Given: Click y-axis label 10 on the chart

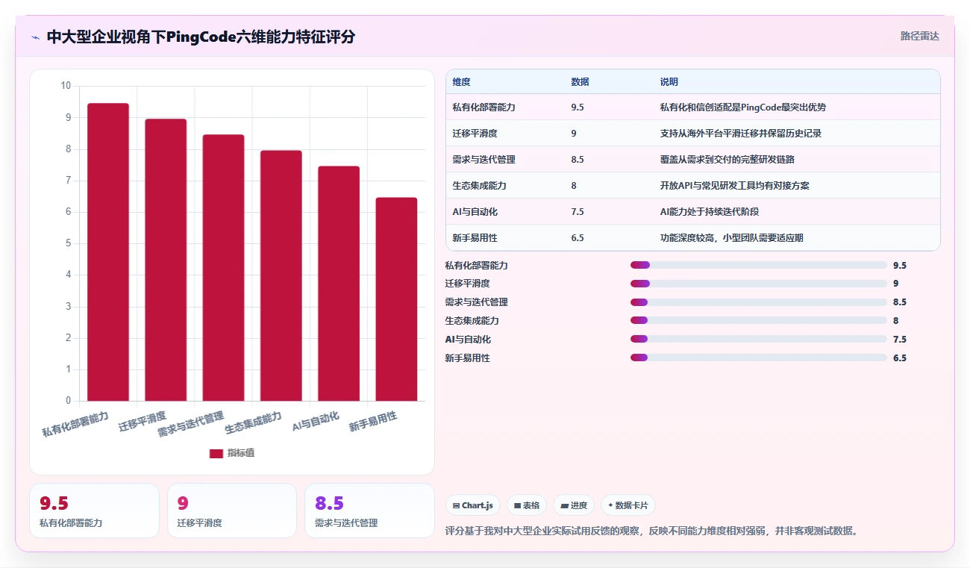Looking at the screenshot, I should [66, 86].
